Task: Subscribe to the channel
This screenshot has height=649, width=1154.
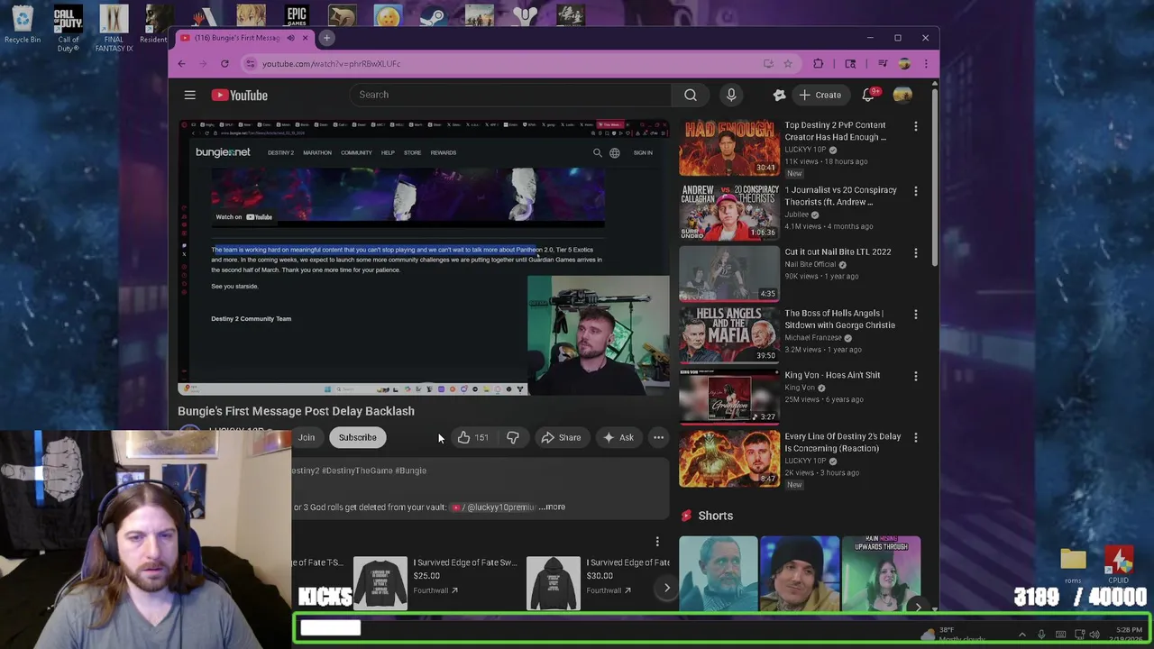Action: (x=357, y=437)
